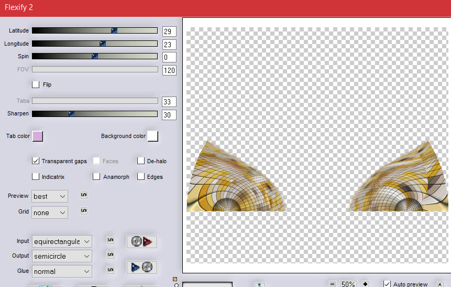
Task: Click the cycle icon beside the Output dropdown
Action: tap(111, 254)
